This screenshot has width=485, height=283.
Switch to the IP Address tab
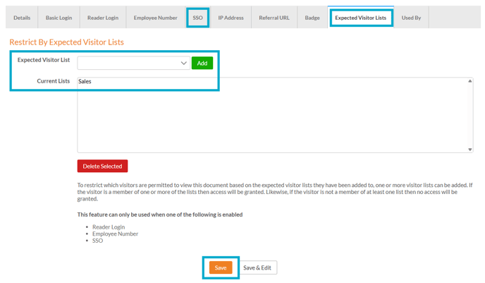[231, 18]
